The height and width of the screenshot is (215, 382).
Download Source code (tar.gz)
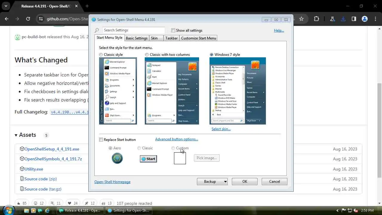[43, 189]
